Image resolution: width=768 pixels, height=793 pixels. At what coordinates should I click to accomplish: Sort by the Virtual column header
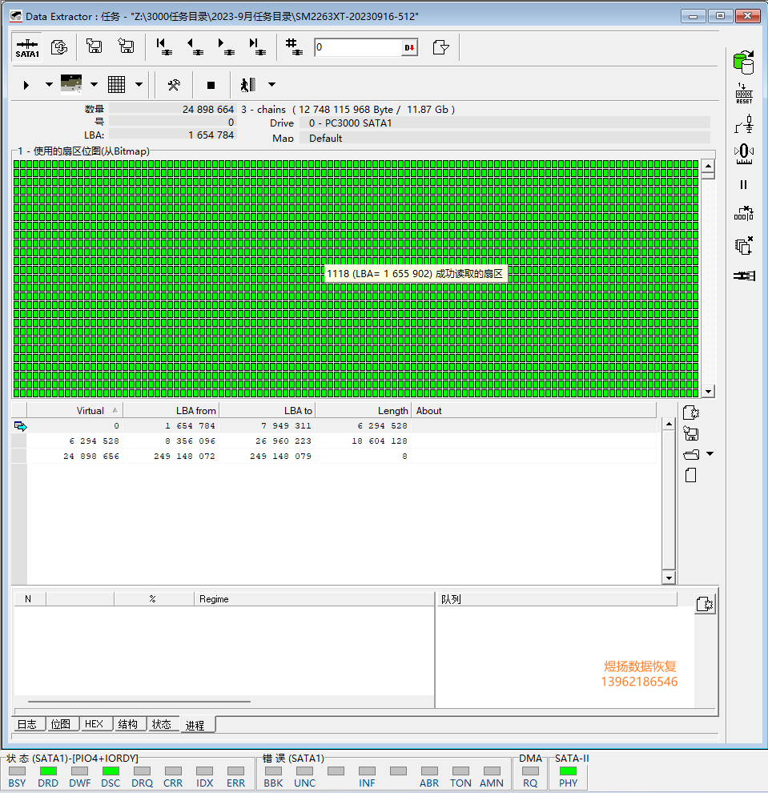(x=74, y=411)
